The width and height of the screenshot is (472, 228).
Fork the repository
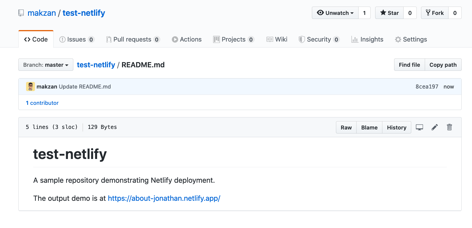pos(435,13)
